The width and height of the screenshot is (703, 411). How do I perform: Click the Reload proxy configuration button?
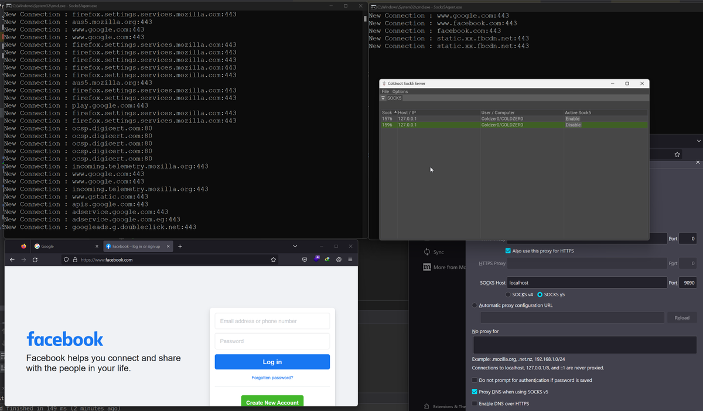click(x=682, y=318)
